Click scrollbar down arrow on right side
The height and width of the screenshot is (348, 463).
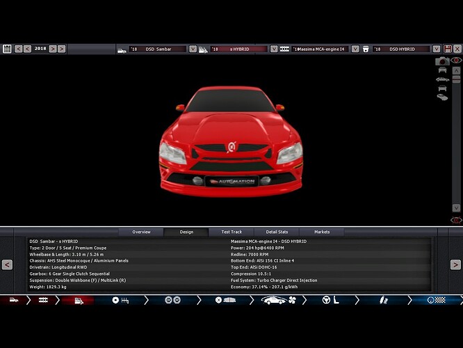tap(456, 208)
